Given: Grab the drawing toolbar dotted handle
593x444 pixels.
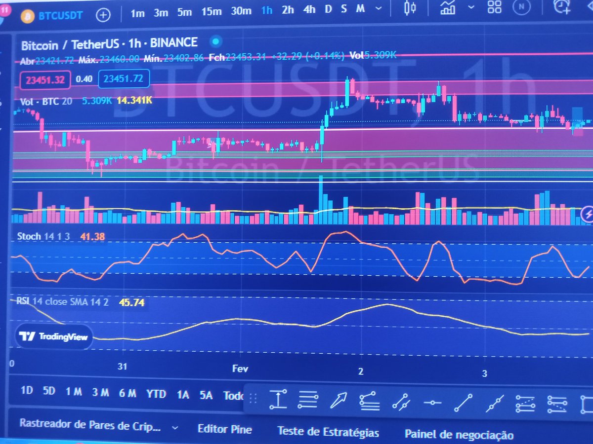Looking at the screenshot, I should (x=253, y=399).
